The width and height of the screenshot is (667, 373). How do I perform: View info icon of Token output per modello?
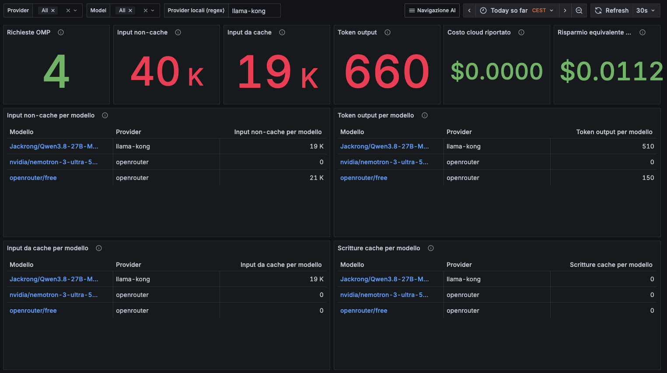(425, 115)
